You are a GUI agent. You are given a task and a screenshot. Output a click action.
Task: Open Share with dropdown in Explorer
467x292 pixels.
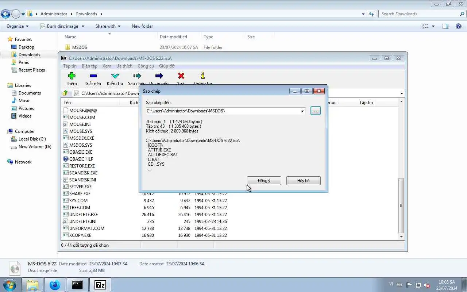108,26
